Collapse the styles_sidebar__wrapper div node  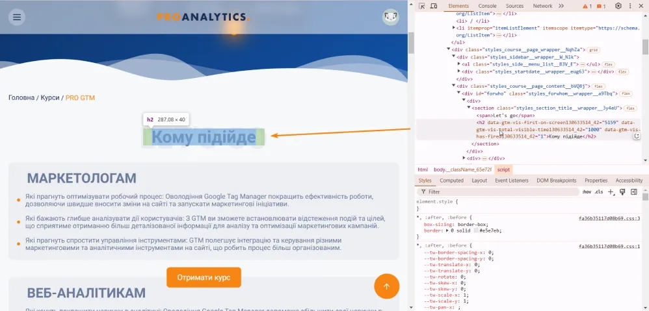(x=454, y=57)
